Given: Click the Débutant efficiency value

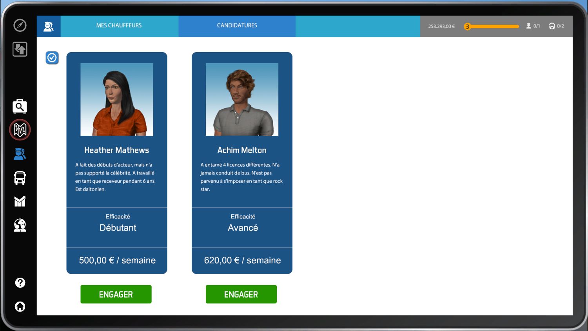Looking at the screenshot, I should [118, 228].
